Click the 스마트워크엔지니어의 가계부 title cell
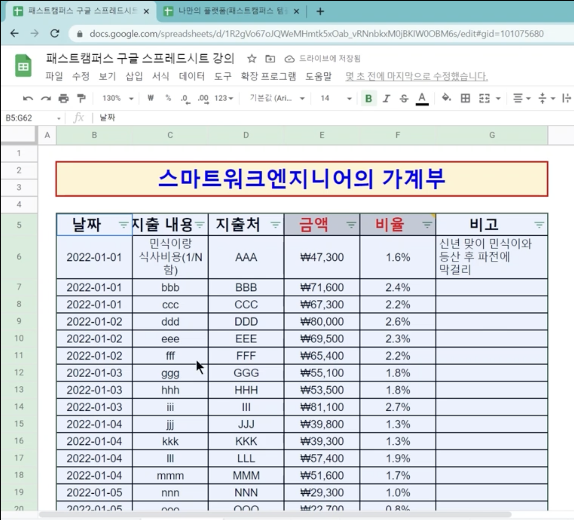574x520 pixels. [302, 179]
